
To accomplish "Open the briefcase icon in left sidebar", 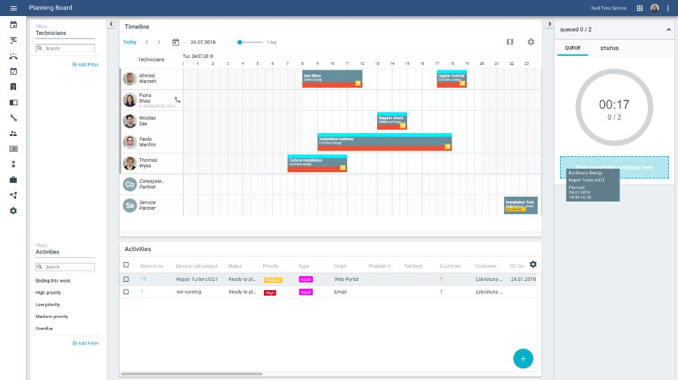I will tap(13, 180).
